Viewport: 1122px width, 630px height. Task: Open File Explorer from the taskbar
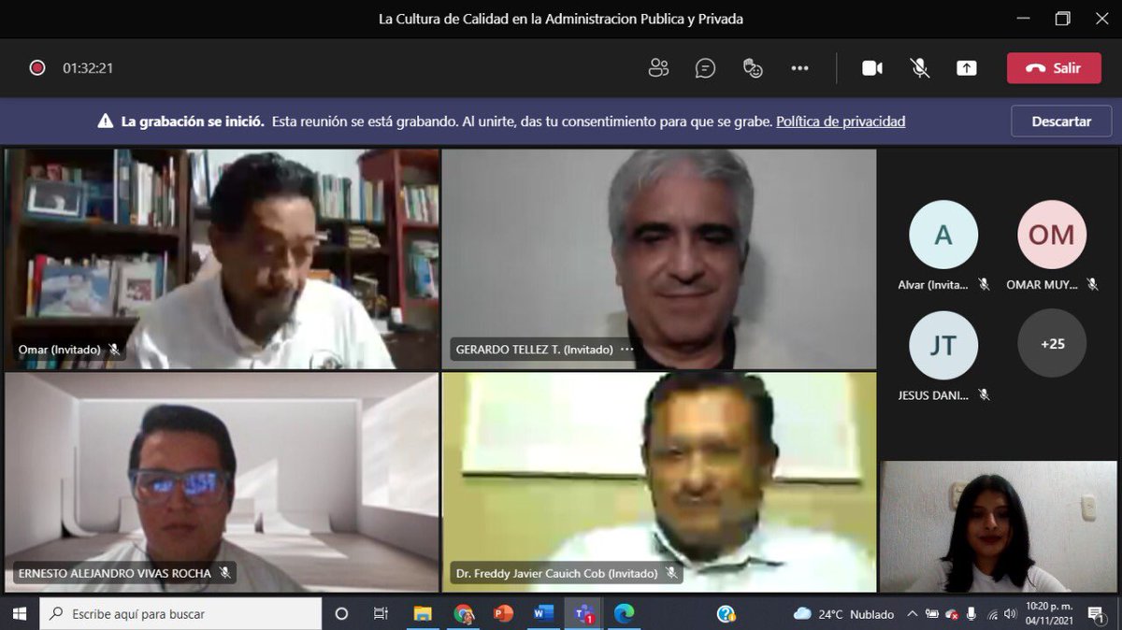click(x=423, y=613)
